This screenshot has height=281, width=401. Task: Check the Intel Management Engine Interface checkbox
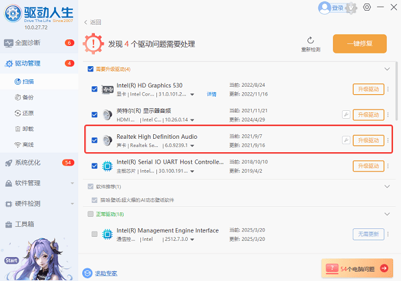tap(94, 234)
